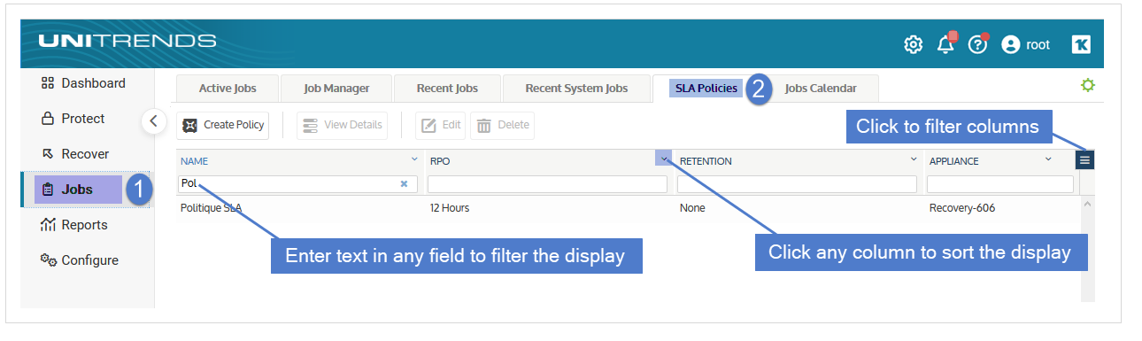Click the Recovery-606 appliance cell
This screenshot has width=1142, height=341.
coord(962,208)
